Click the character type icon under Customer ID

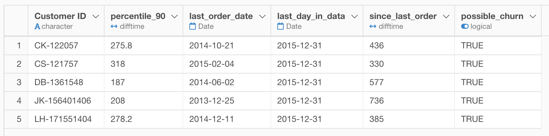pos(37,27)
